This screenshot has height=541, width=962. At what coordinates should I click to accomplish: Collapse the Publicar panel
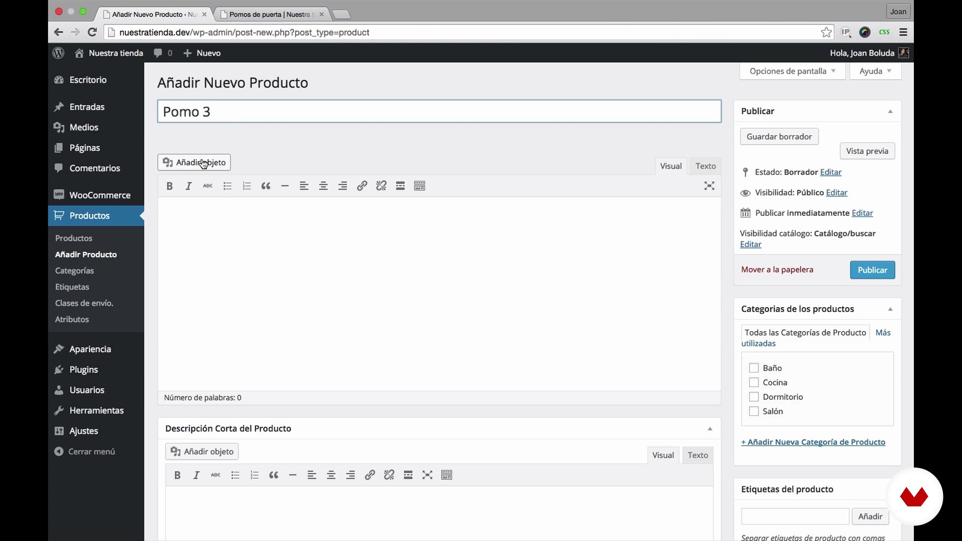(890, 111)
